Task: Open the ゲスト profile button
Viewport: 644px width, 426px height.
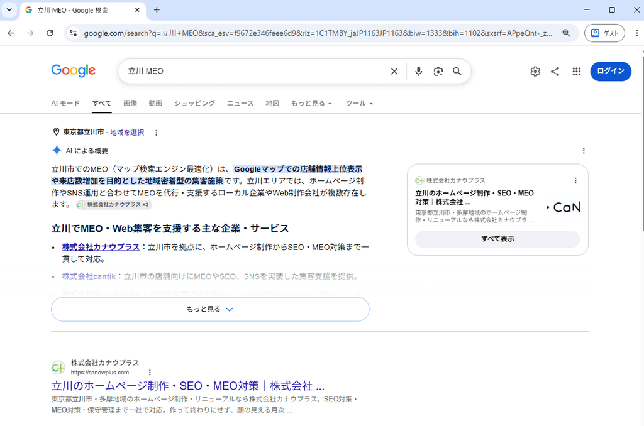Action: 604,33
